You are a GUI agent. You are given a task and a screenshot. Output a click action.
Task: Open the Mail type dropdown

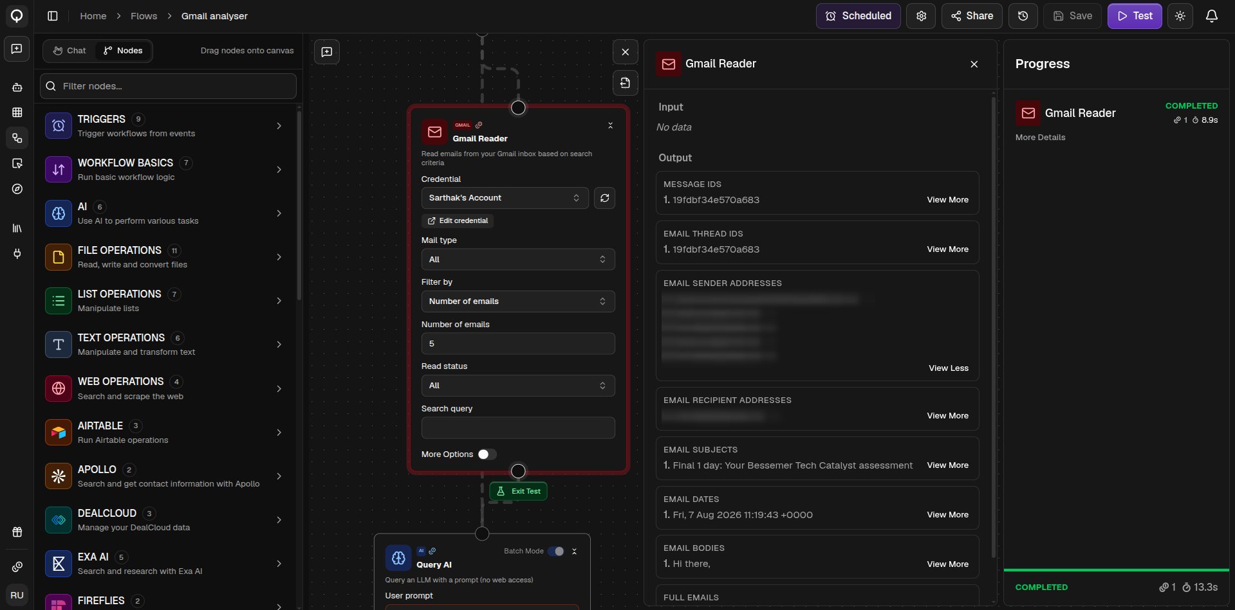pyautogui.click(x=518, y=260)
